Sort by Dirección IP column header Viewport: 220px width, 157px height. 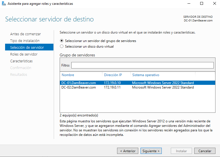point(113,75)
